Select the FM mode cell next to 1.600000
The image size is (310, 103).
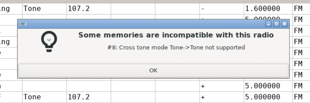click(301, 9)
